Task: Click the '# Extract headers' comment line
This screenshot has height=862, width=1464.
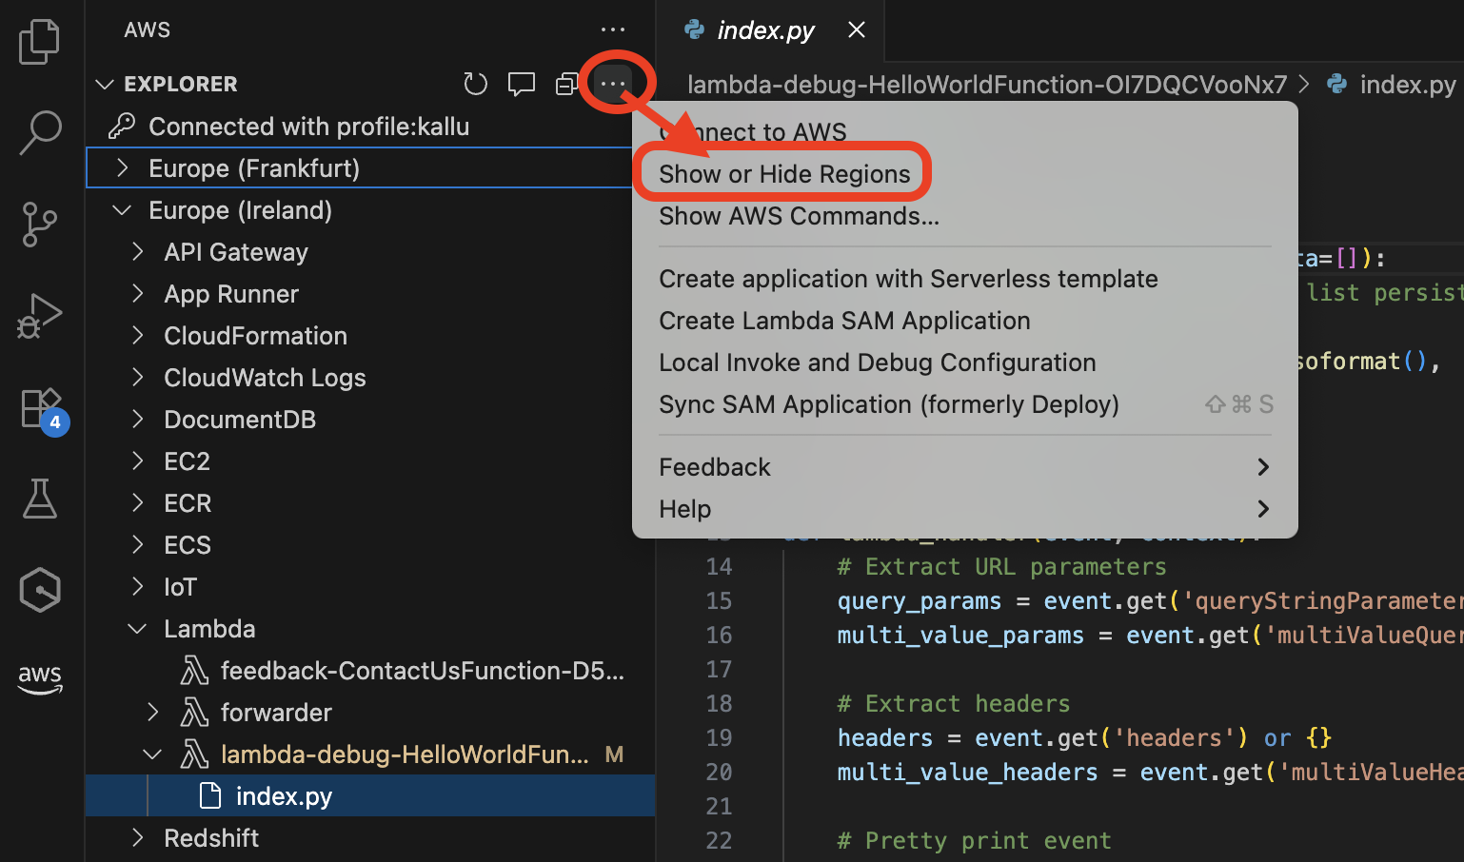Action: [954, 704]
